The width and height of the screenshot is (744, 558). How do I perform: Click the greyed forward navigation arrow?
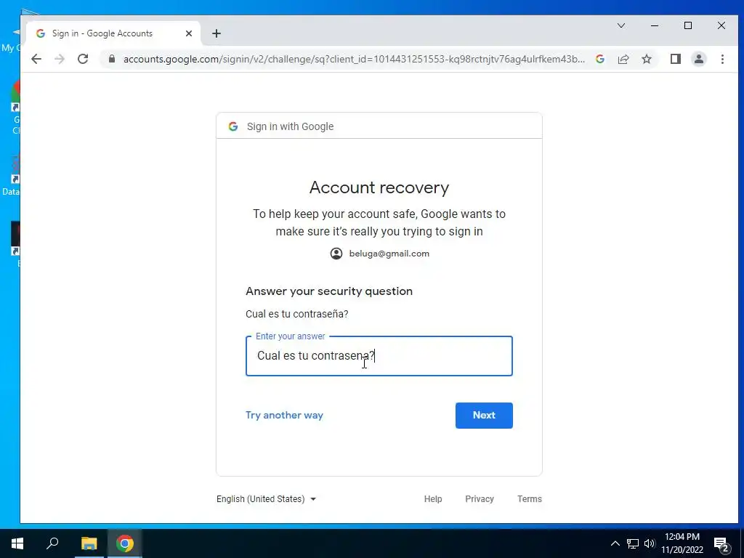click(60, 59)
